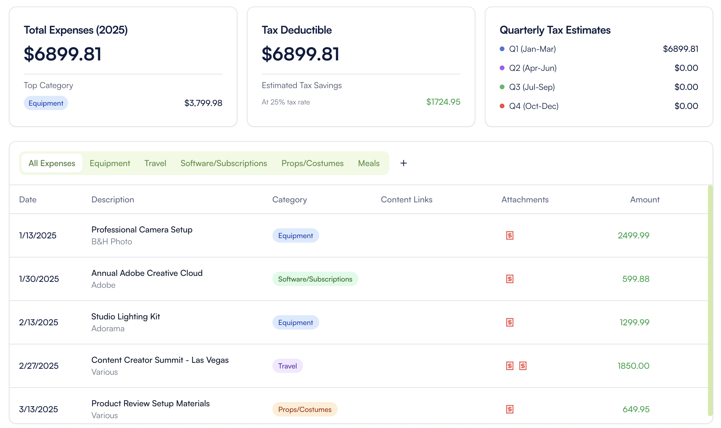This screenshot has height=428, width=721.
Task: Switch to the Travel tab
Action: 155,163
